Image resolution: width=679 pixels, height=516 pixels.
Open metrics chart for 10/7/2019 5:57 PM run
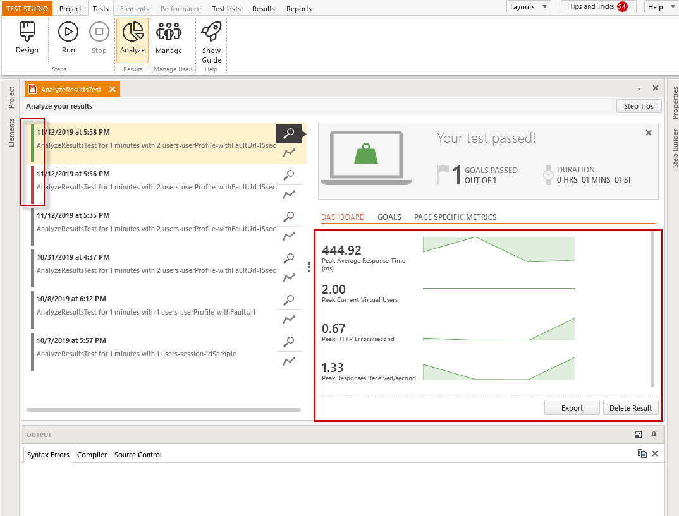coord(289,361)
